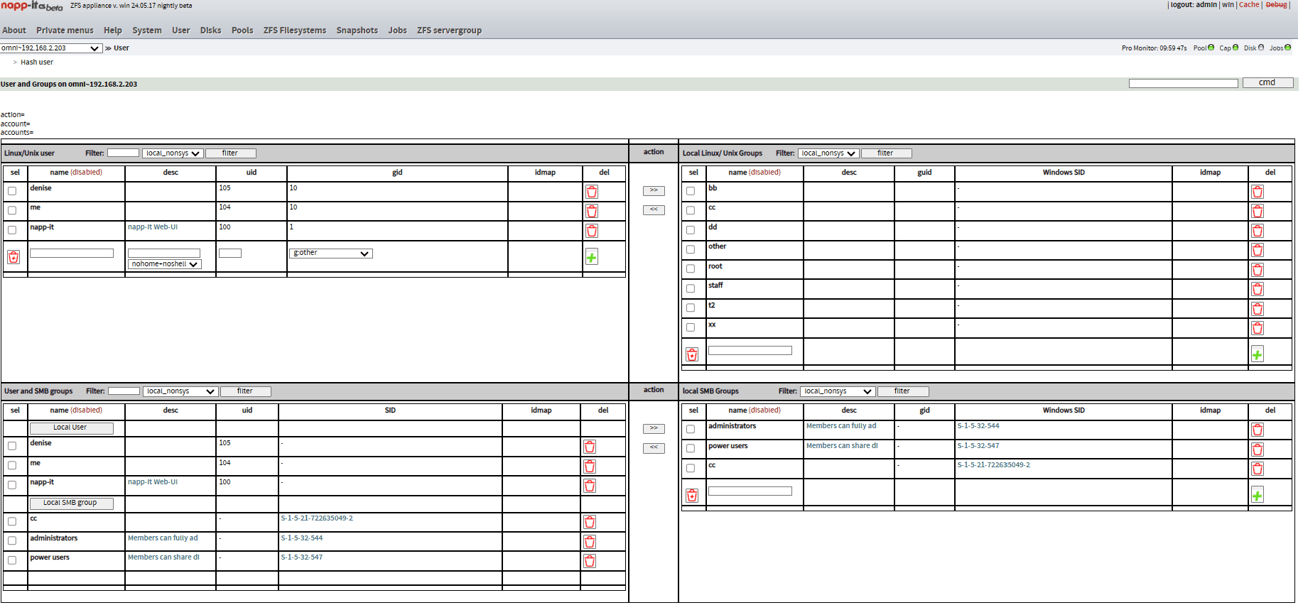Click the Local SMB group button
This screenshot has width=1303, height=610.
(x=72, y=503)
